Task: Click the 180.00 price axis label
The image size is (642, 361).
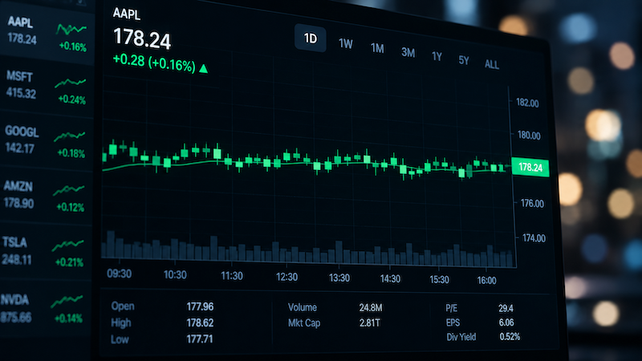Action: coord(529,135)
